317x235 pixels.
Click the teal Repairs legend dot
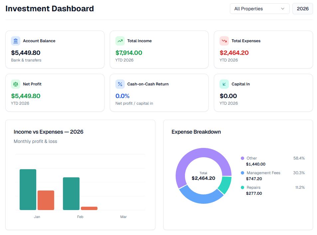(242, 187)
